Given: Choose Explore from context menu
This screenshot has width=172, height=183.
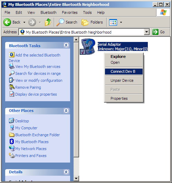Looking at the screenshot, I should pos(124,56).
